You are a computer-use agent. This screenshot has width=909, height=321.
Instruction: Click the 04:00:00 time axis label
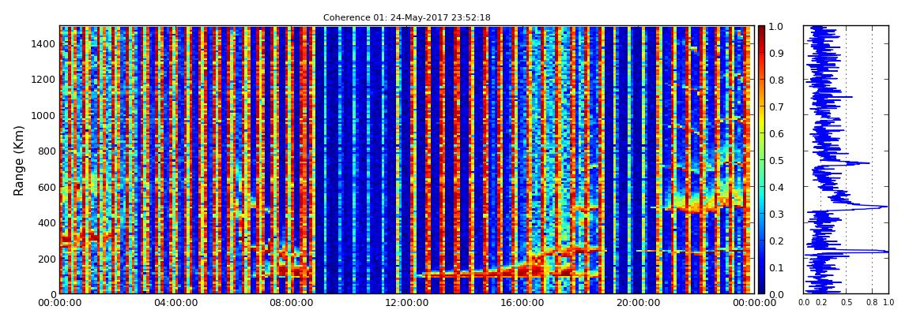[x=175, y=302]
